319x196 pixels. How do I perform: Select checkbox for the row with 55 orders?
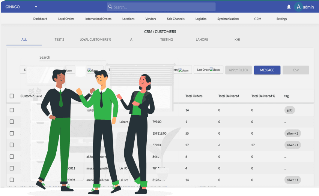12,133
